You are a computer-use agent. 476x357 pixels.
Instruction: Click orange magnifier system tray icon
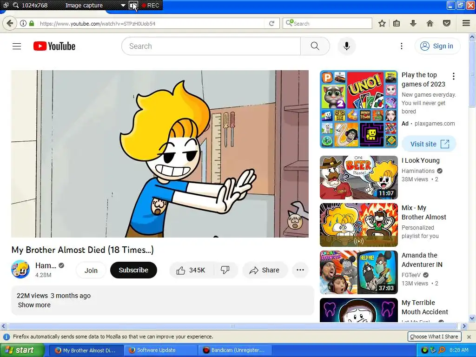[x=442, y=350]
